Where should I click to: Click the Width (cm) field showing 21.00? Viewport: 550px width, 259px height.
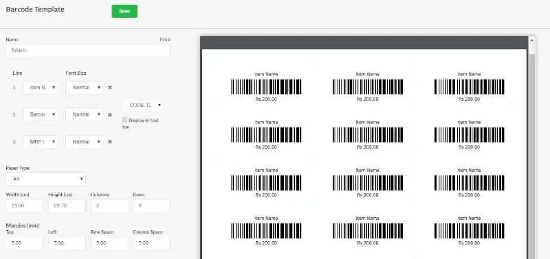coord(25,206)
